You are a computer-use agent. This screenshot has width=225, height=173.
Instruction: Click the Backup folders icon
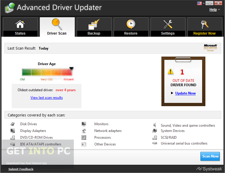click(94, 24)
